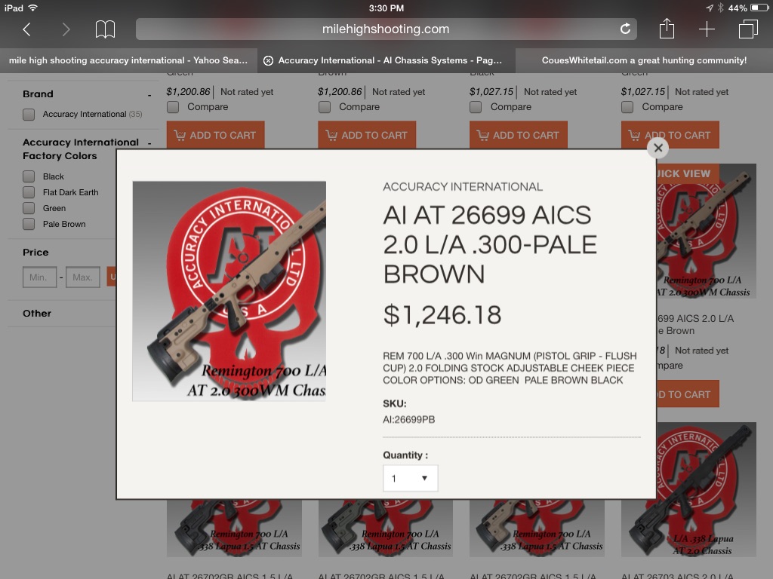Image resolution: width=773 pixels, height=579 pixels.
Task: Go back using Safari's back arrow
Action: [x=26, y=29]
